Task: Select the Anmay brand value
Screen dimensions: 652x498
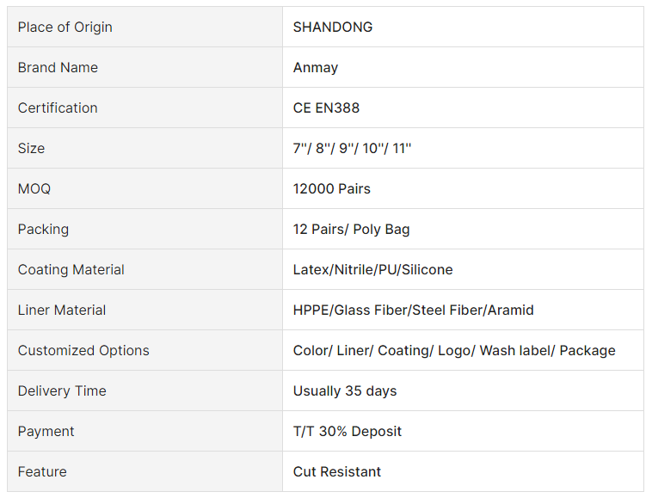Action: point(316,68)
